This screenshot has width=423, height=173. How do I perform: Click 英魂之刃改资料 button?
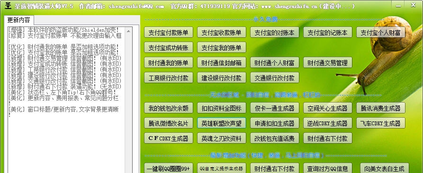pos(222,138)
